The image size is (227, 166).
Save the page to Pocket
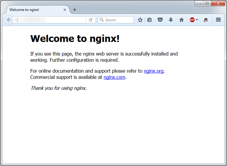160,20
